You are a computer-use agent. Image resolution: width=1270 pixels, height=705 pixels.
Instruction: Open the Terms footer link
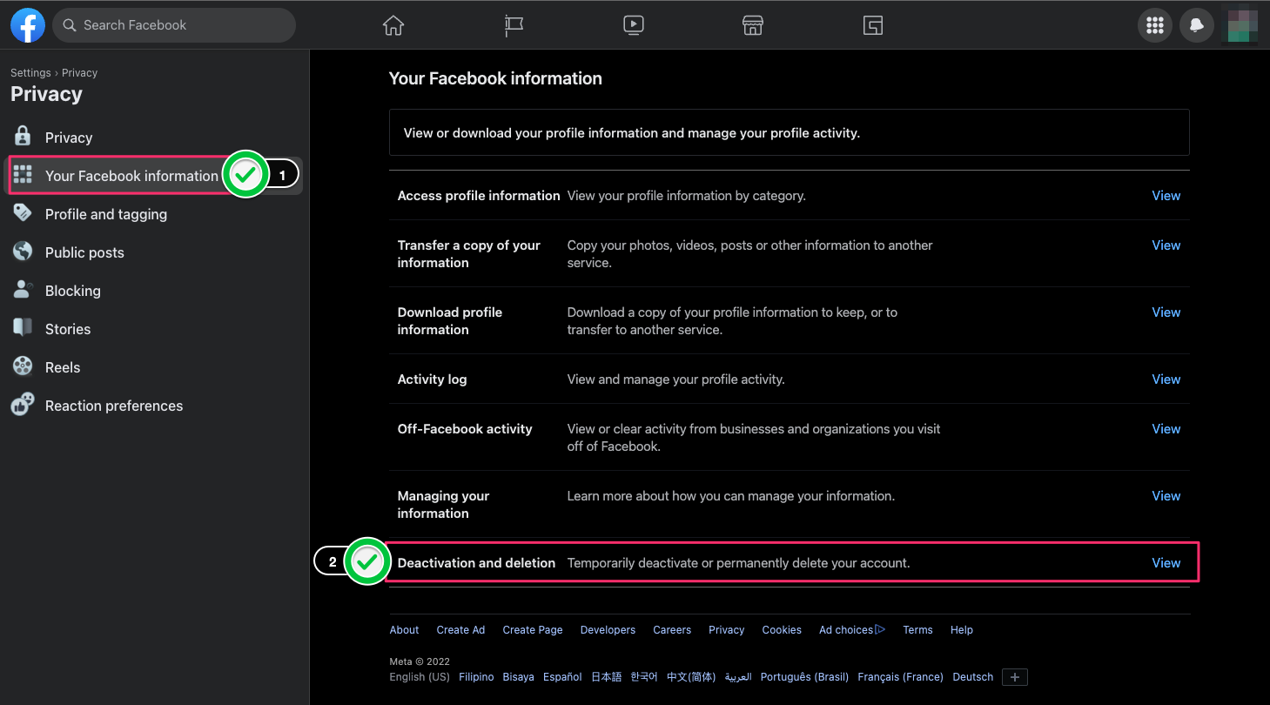(917, 630)
